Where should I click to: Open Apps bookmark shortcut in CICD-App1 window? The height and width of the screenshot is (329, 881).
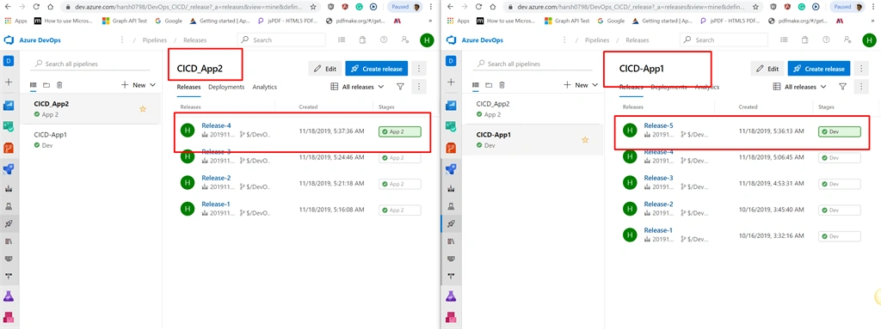458,21
